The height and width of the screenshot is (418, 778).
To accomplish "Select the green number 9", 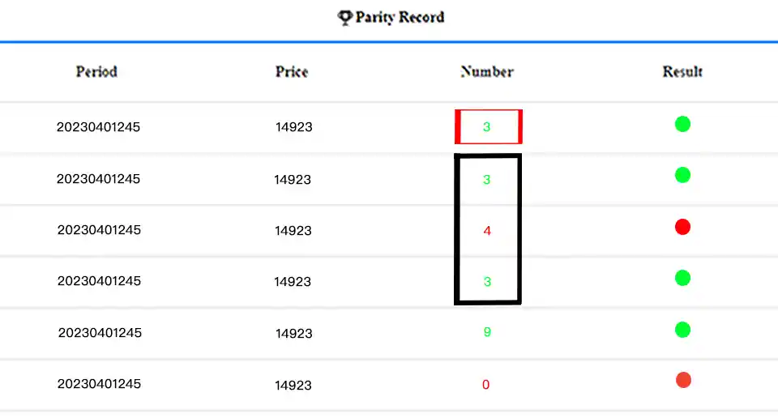I will (487, 332).
